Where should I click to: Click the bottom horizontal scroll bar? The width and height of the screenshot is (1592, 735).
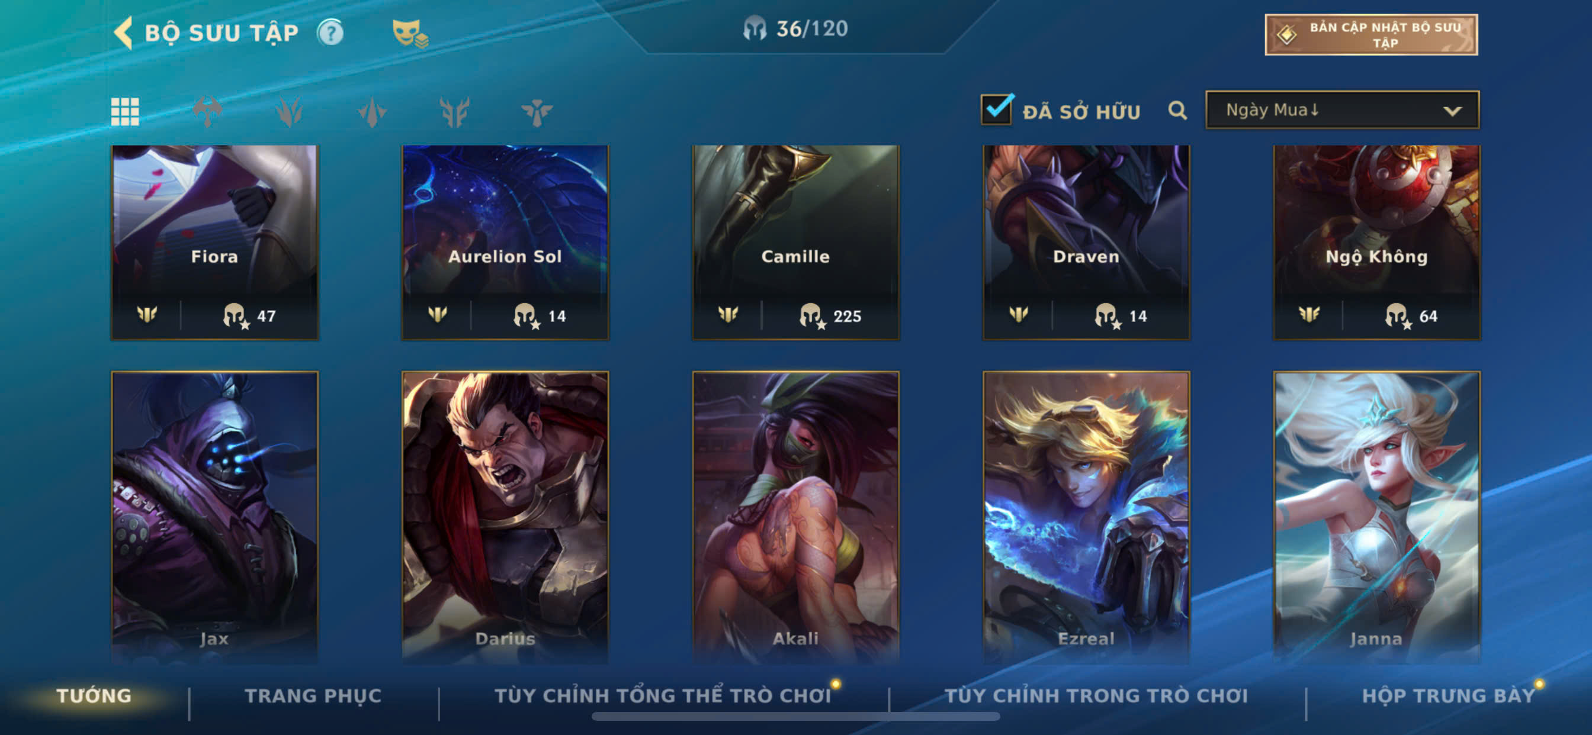(x=795, y=717)
